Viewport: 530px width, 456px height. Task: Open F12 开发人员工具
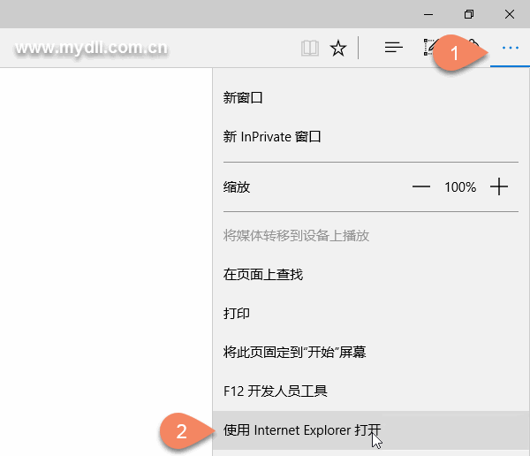tap(371, 391)
